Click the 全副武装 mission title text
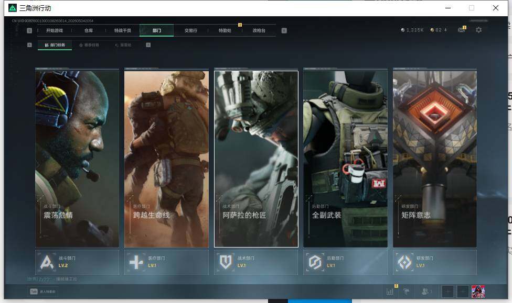This screenshot has height=303, width=512. point(326,215)
